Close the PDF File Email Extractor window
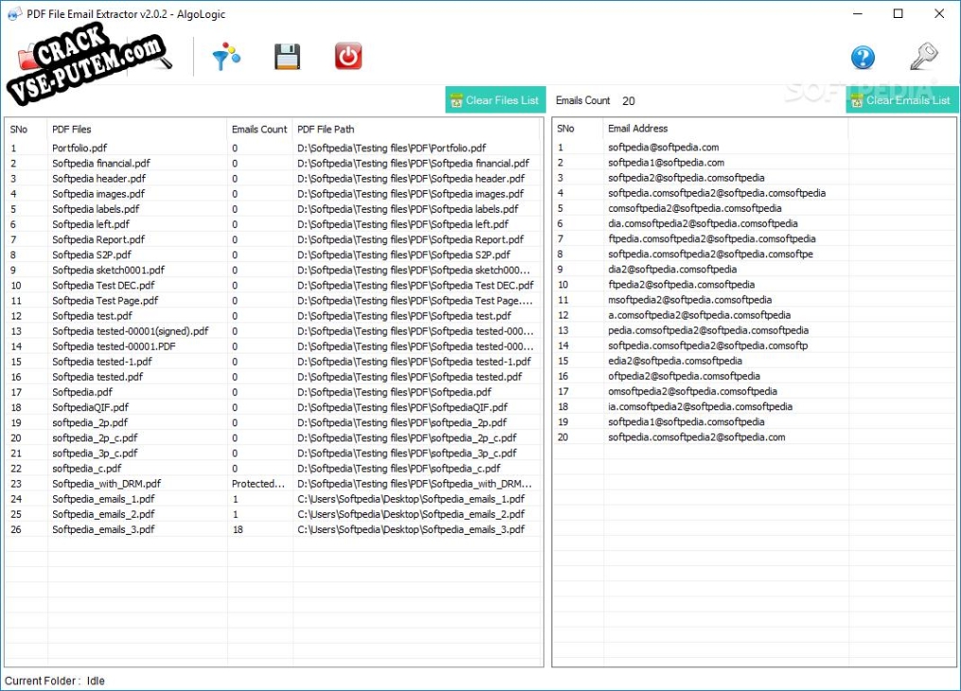 pos(939,13)
